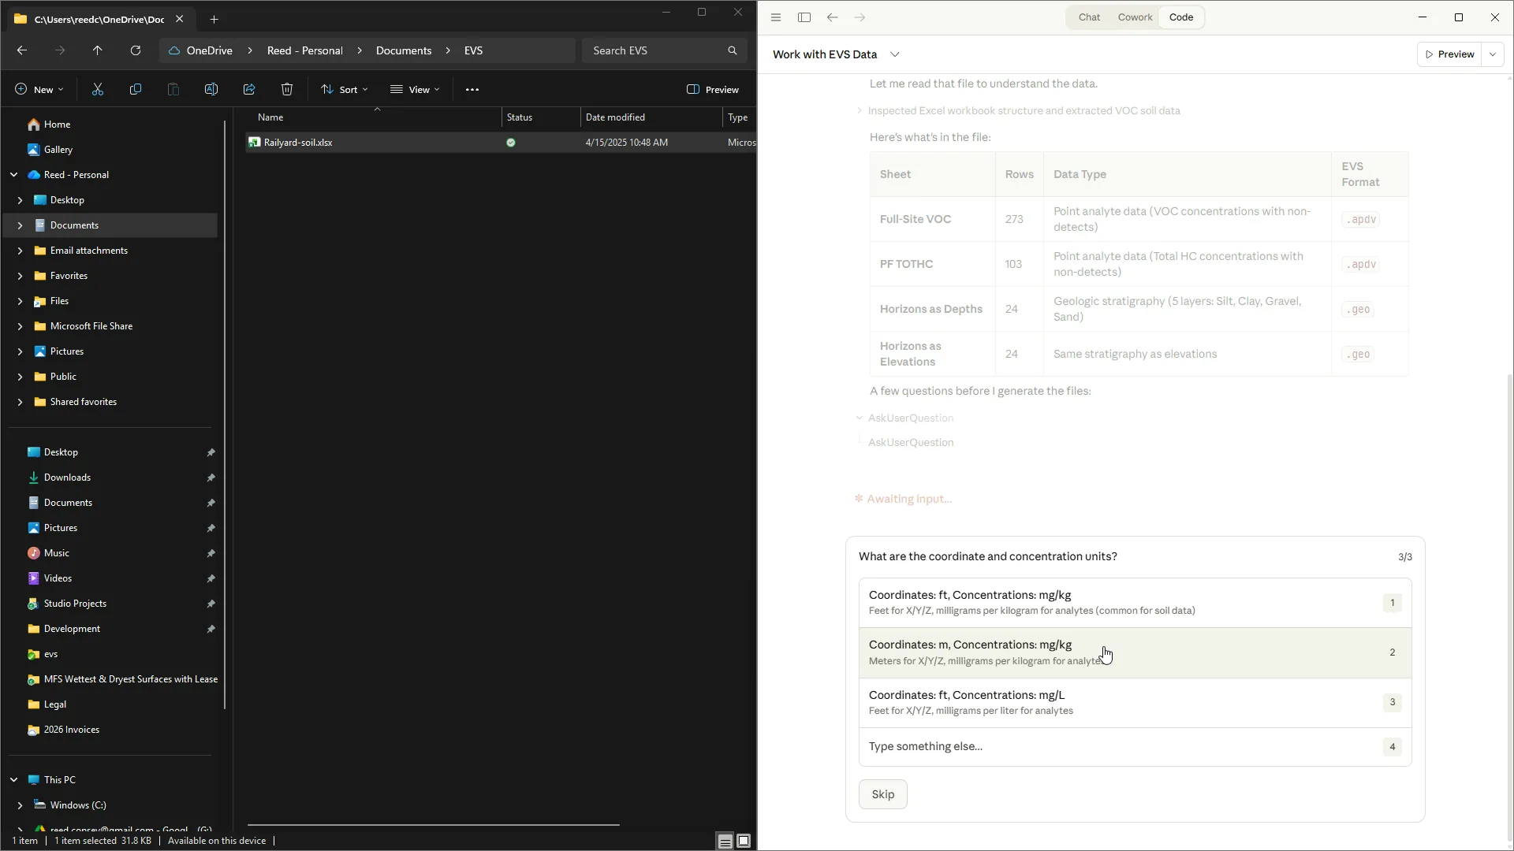Click the Type something else field
The image size is (1514, 851).
pyautogui.click(x=1135, y=747)
